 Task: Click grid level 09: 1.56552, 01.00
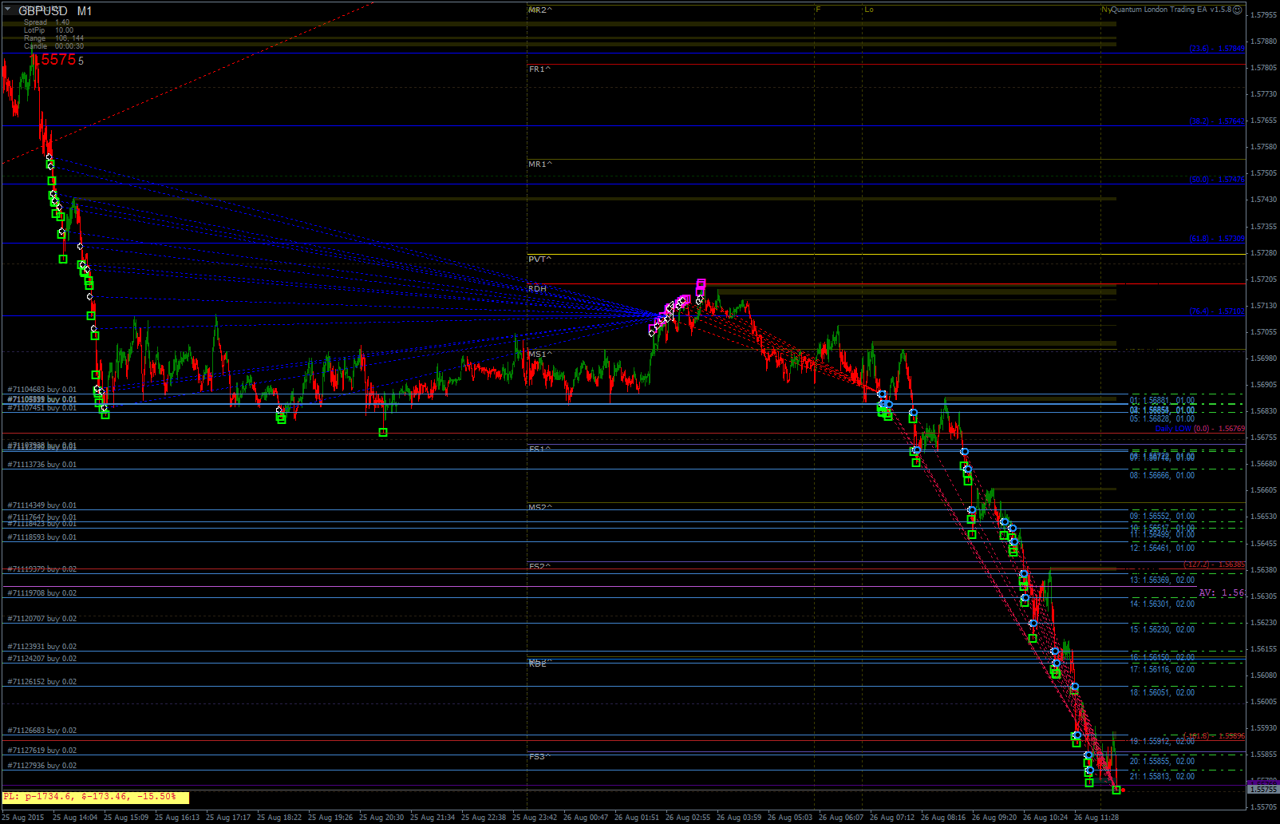[1162, 517]
